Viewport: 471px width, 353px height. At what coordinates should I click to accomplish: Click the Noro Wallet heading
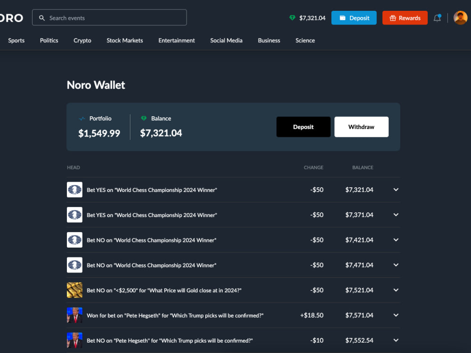96,85
